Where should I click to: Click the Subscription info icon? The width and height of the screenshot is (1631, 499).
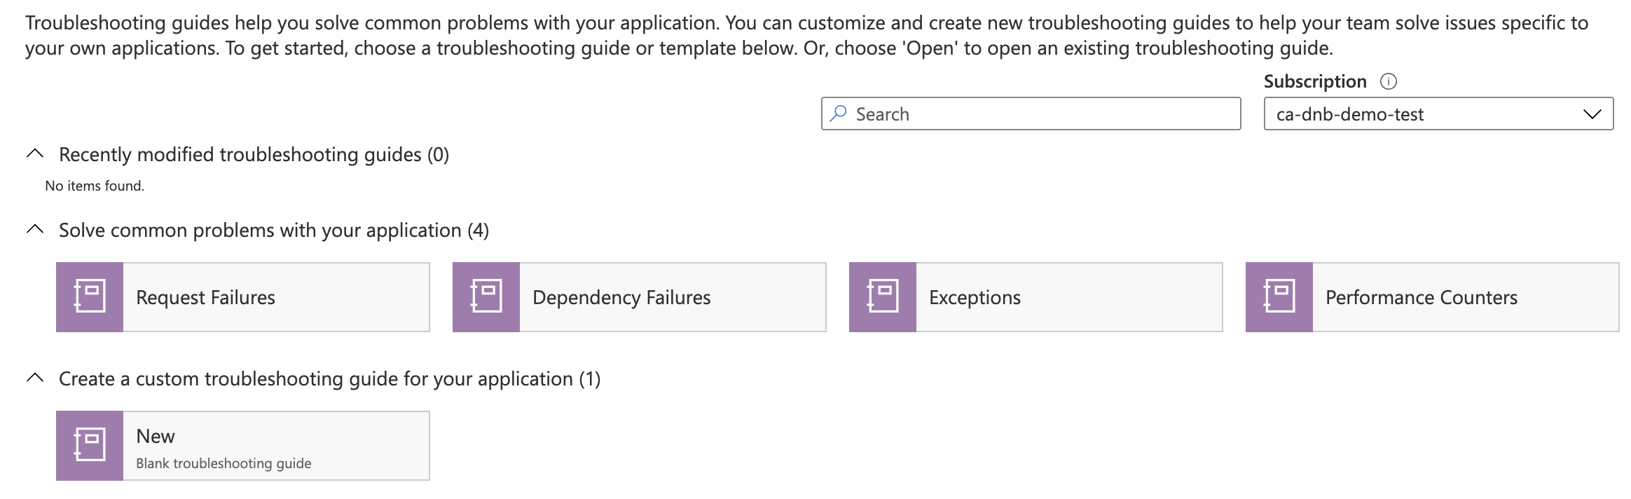pyautogui.click(x=1388, y=81)
